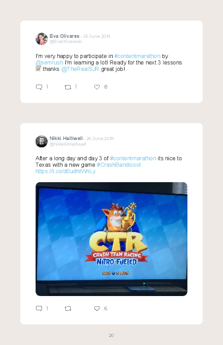Open the Crash Team Racing photo
Viewport: 223px width, 345px height.
[111, 239]
